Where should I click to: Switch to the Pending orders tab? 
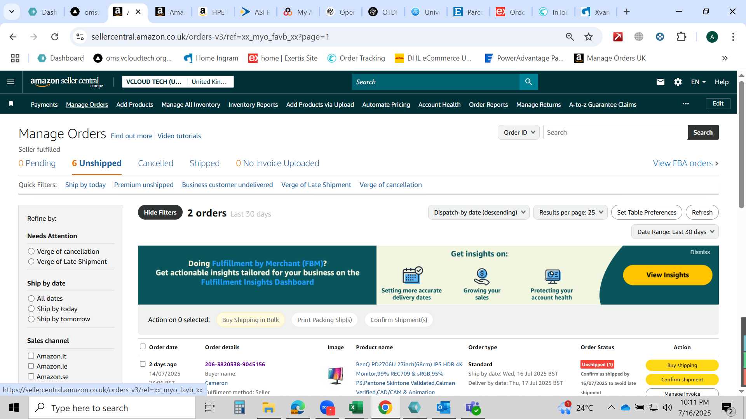[37, 163]
